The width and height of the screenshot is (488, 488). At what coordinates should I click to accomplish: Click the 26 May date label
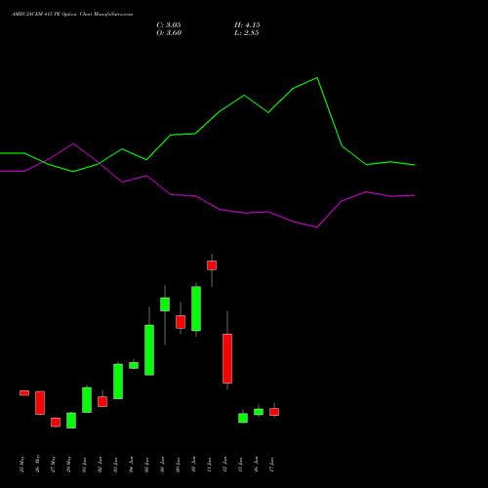pyautogui.click(x=37, y=464)
